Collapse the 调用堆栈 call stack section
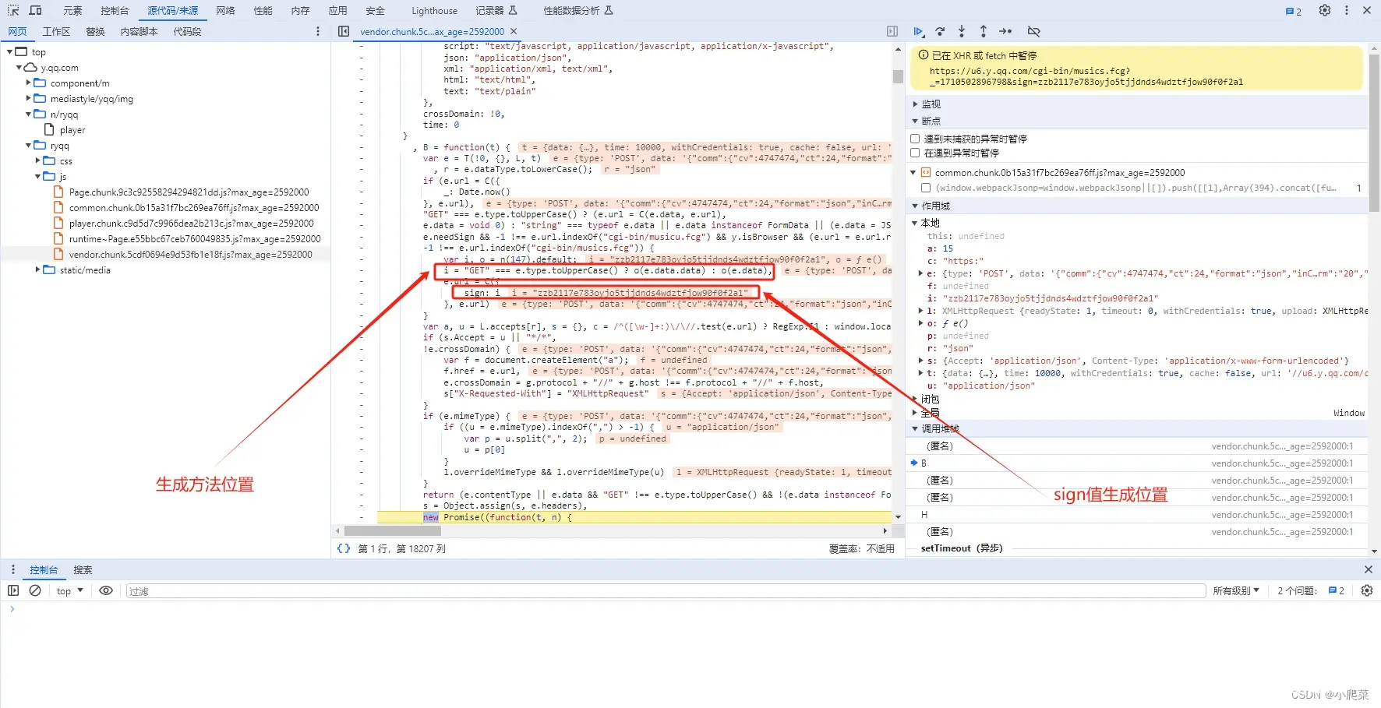 point(916,428)
